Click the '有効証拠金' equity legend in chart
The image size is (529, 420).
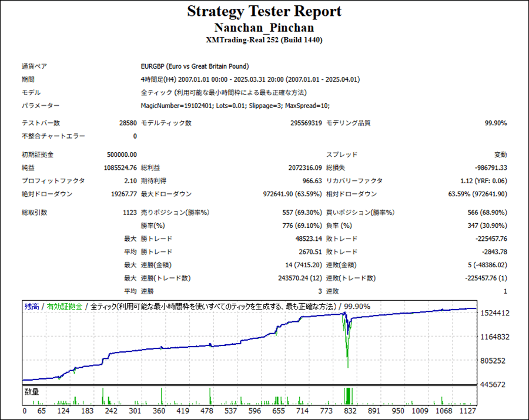pos(65,307)
